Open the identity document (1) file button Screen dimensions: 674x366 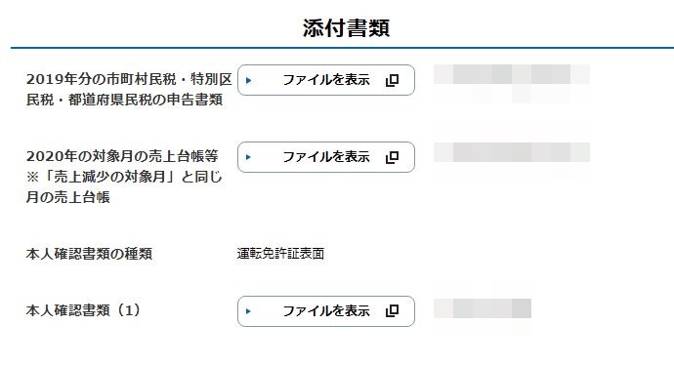326,311
